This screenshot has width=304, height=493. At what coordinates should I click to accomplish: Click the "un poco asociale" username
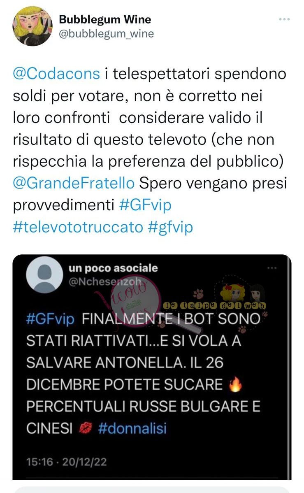click(113, 268)
